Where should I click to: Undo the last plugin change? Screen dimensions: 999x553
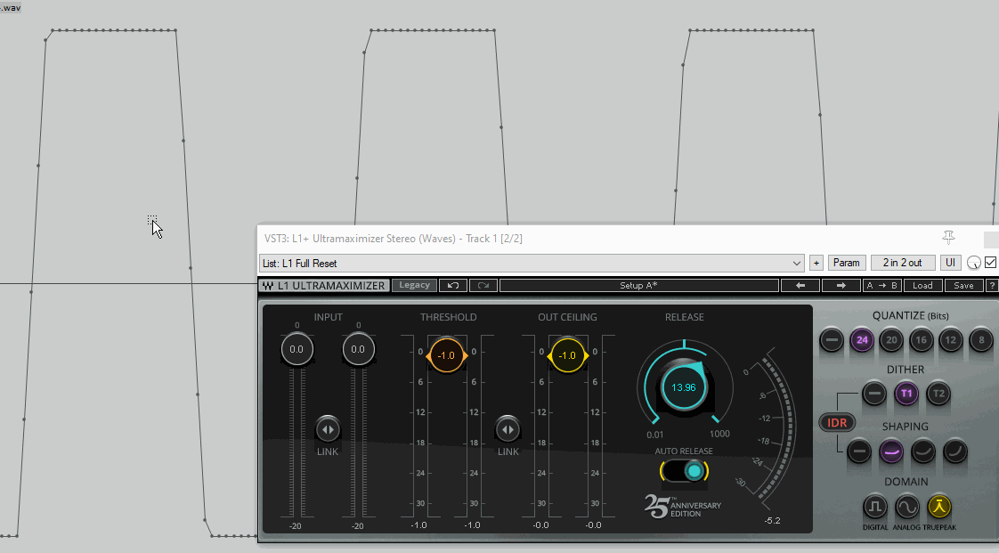[x=453, y=286]
